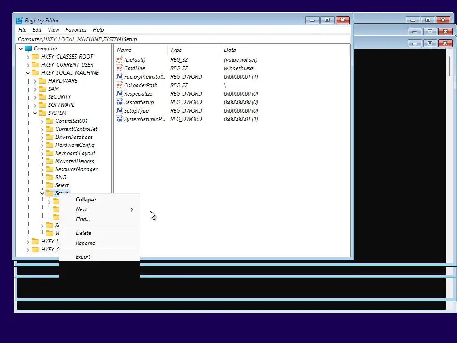Expand the ResourceManager arrow

click(x=42, y=169)
